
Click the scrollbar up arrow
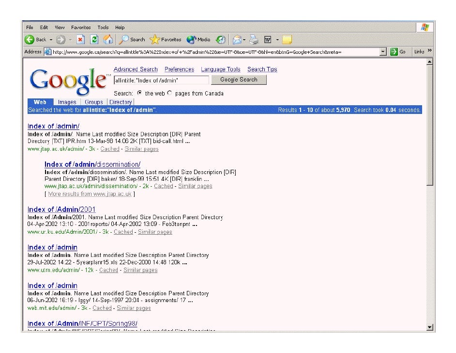click(429, 62)
